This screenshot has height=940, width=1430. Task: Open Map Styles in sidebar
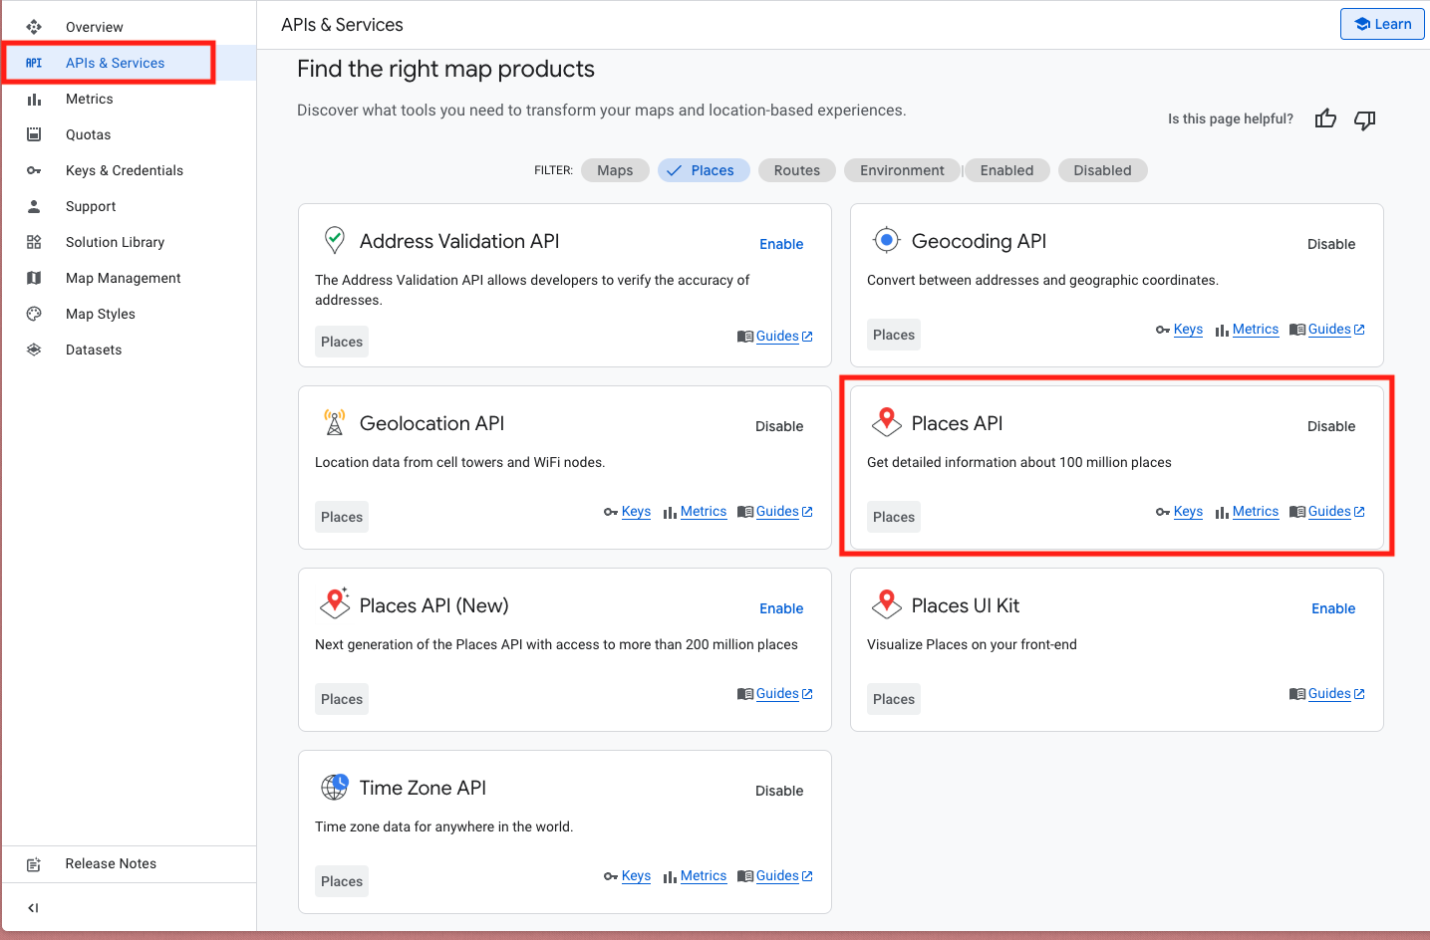pos(101,314)
